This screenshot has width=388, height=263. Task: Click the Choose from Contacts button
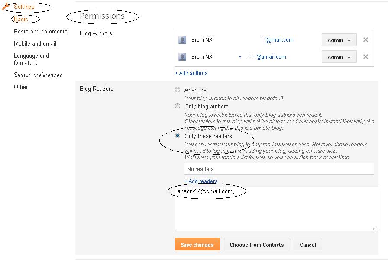point(256,245)
